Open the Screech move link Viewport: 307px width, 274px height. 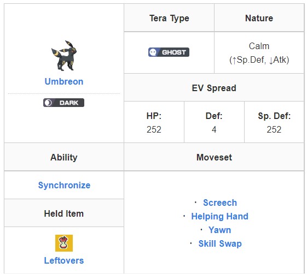220,202
